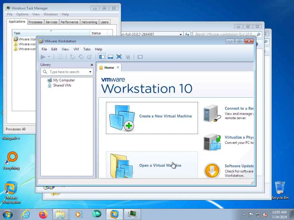
Task: Switch to Task Manager Services tab
Action: click(x=51, y=22)
